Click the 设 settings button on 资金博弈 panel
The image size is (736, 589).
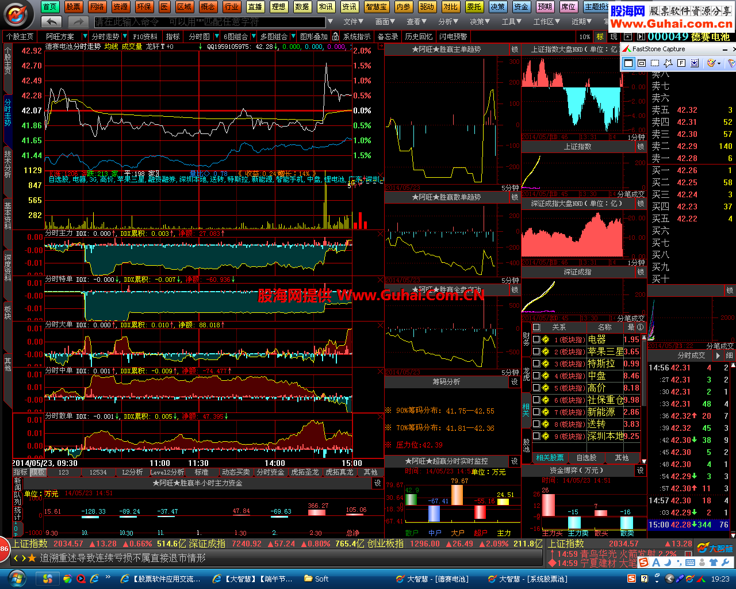coord(640,471)
